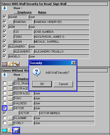The width and height of the screenshot is (110, 135).
Task: Click the 'Add Wall Security?' message text
Action: 57,73
